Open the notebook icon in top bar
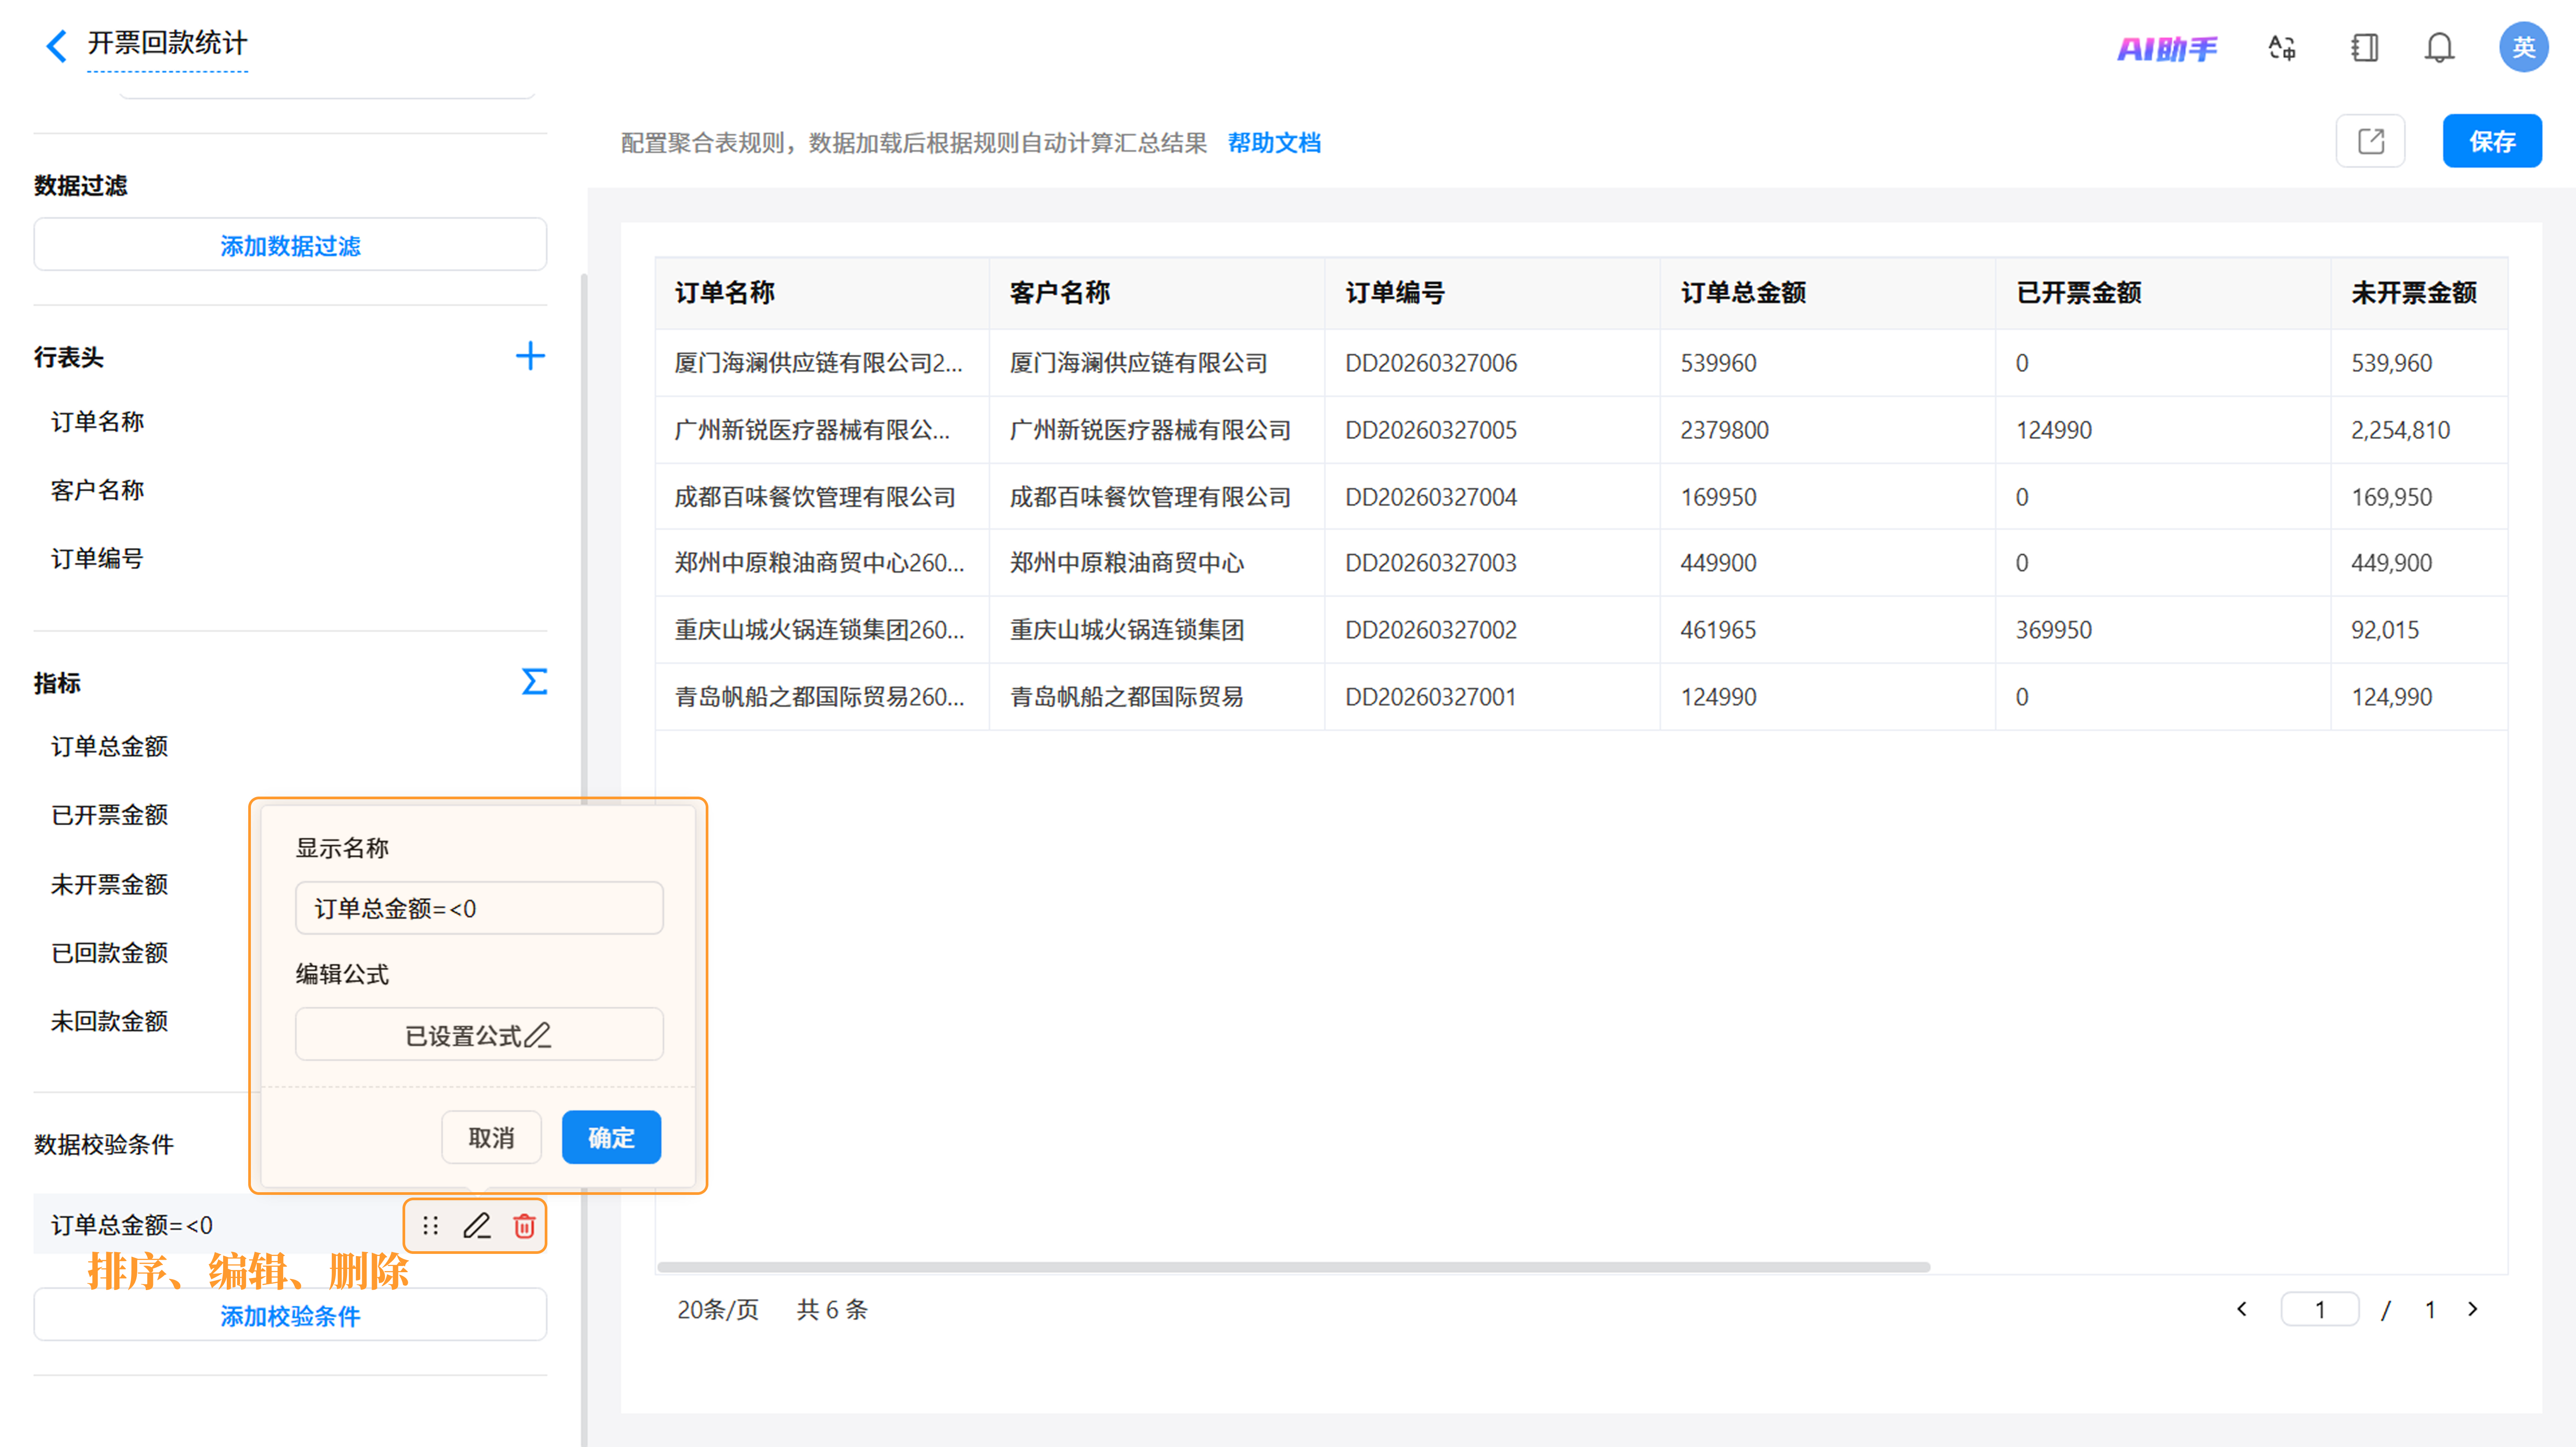 tap(2364, 48)
